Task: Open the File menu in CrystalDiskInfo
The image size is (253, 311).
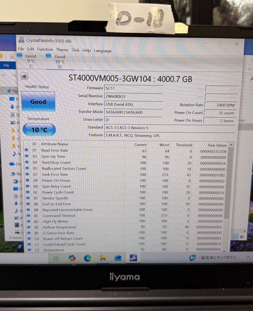Action: (x=21, y=49)
